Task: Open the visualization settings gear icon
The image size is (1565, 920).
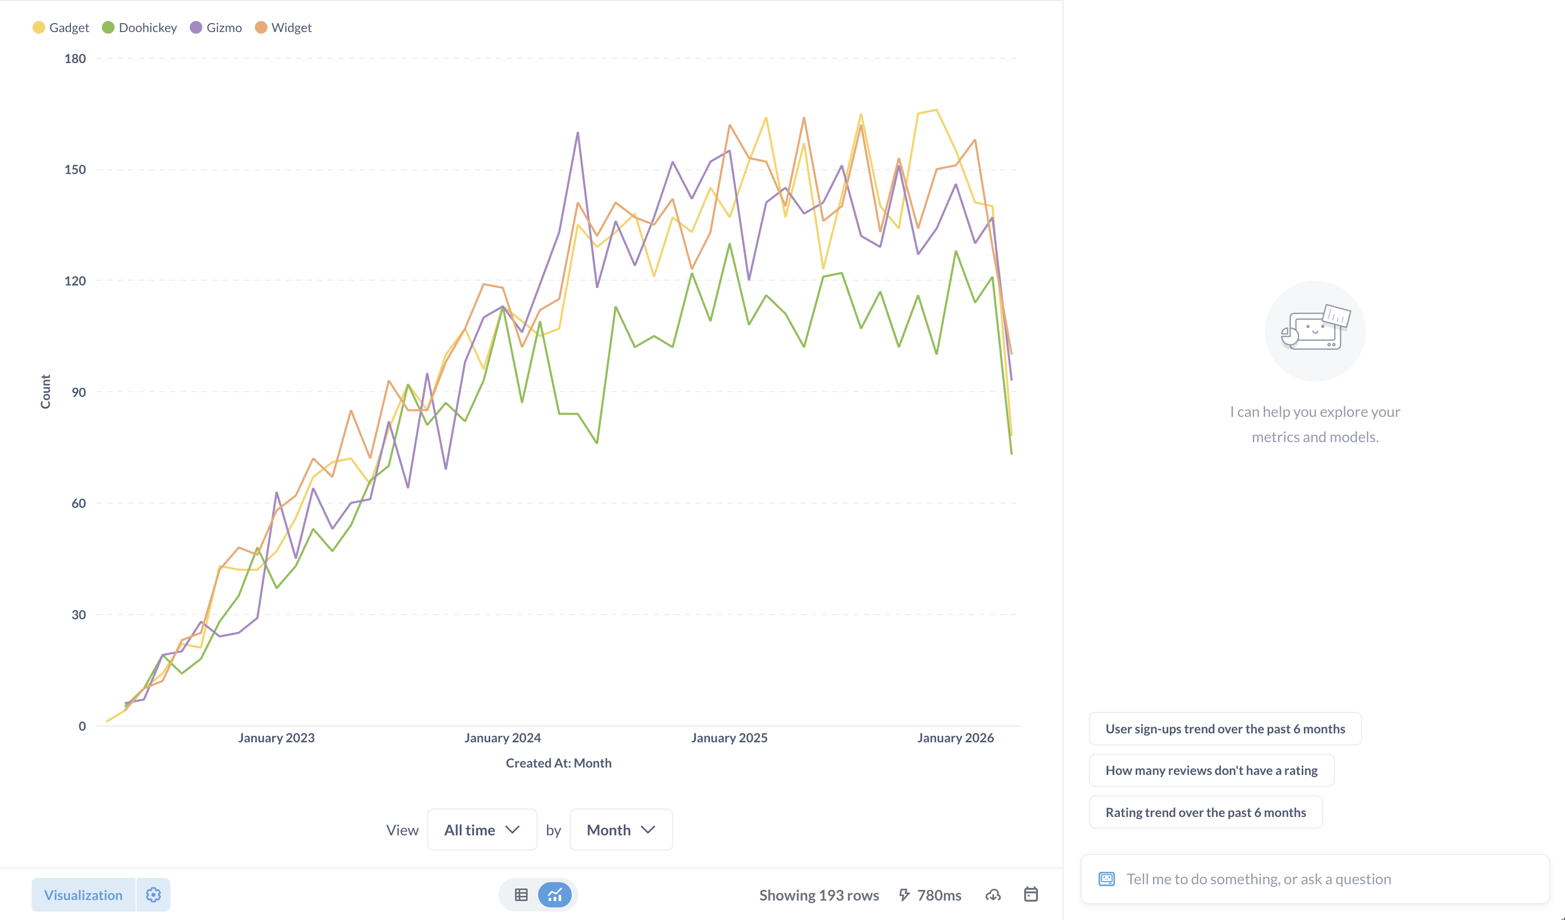Action: pyautogui.click(x=153, y=895)
